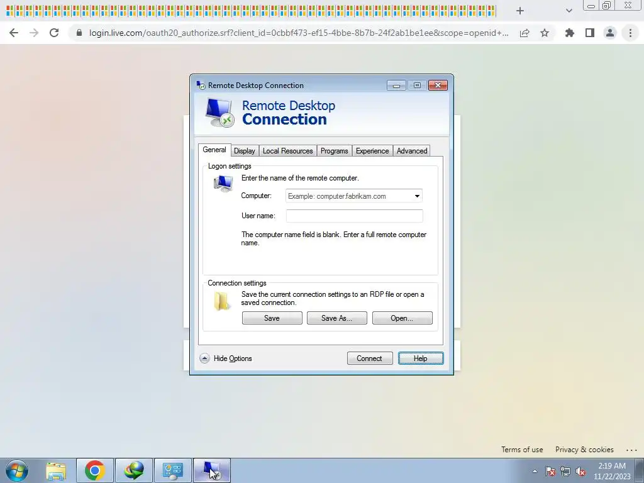Expand the Computer name dropdown arrow
The height and width of the screenshot is (483, 644).
417,196
